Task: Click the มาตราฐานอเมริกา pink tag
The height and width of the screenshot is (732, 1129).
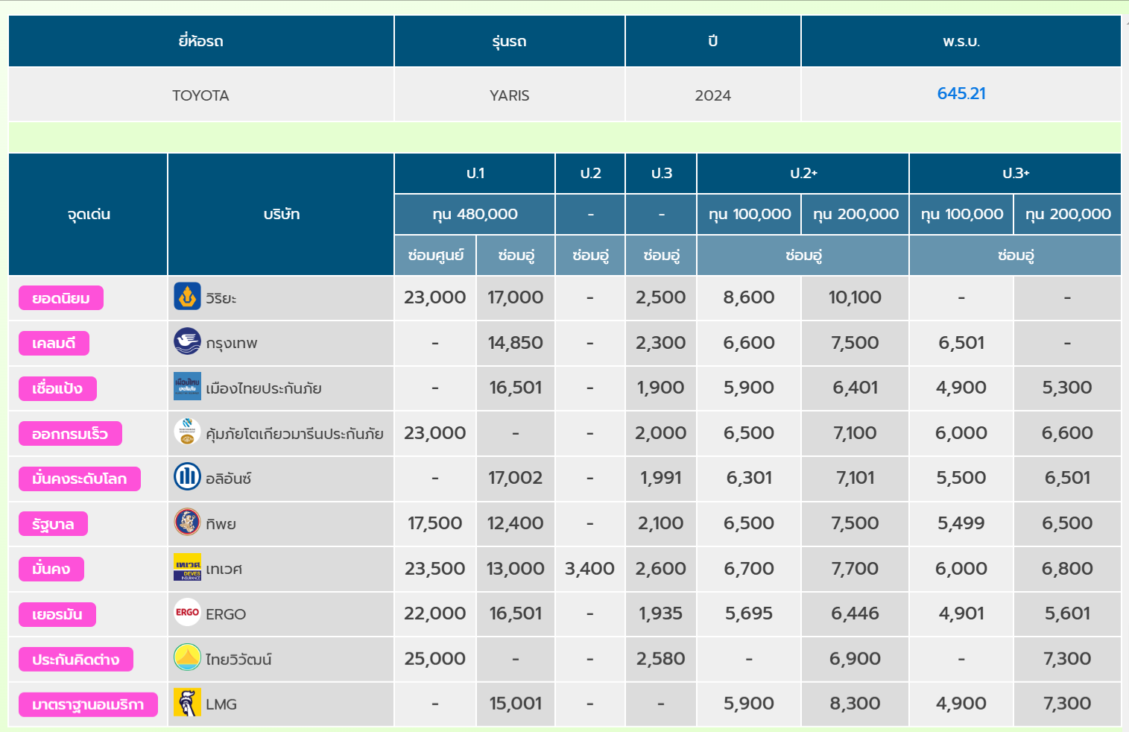Action: click(88, 704)
